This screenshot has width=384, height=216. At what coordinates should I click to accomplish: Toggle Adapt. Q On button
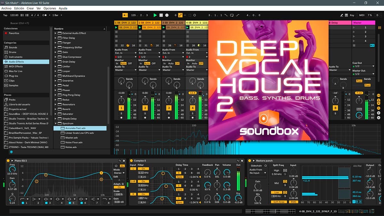click(119, 187)
